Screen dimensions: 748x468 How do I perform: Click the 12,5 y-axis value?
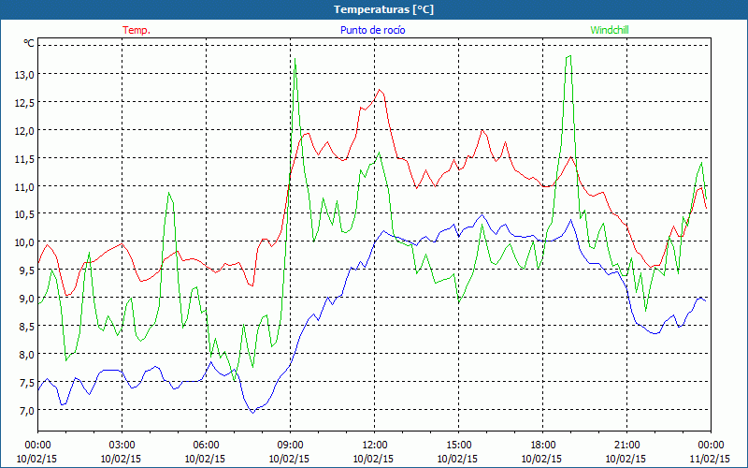pos(24,102)
